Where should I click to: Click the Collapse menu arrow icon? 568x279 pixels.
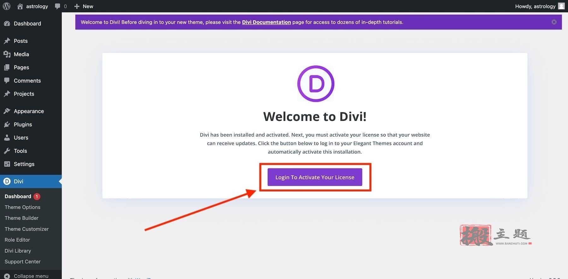7,276
